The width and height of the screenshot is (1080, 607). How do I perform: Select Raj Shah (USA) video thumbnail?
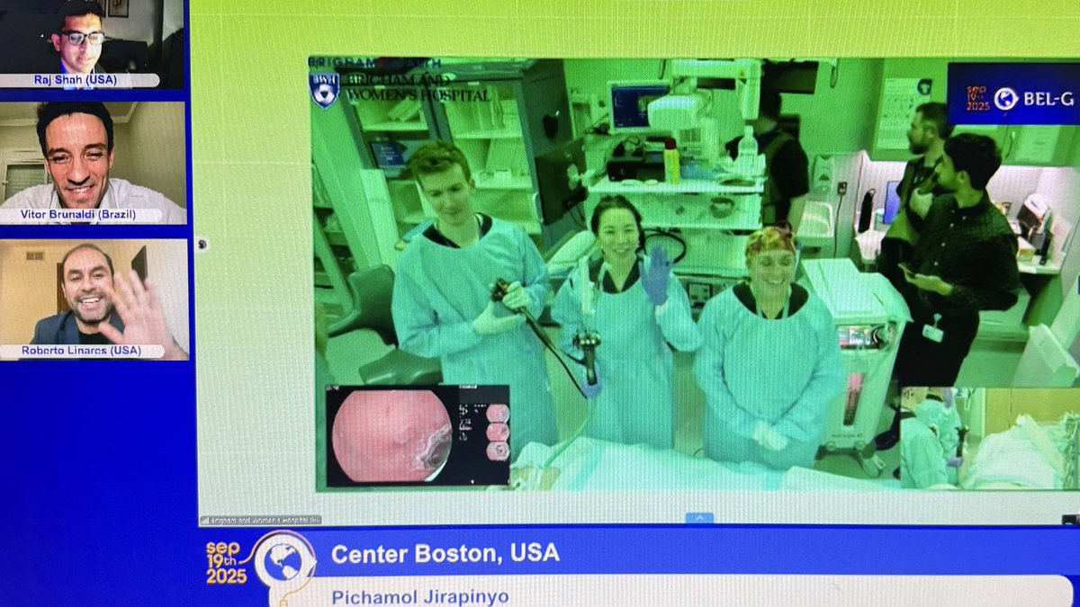[x=92, y=43]
